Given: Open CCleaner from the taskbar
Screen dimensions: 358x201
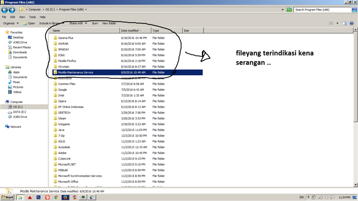Looking at the screenshot, I should tap(74, 197).
